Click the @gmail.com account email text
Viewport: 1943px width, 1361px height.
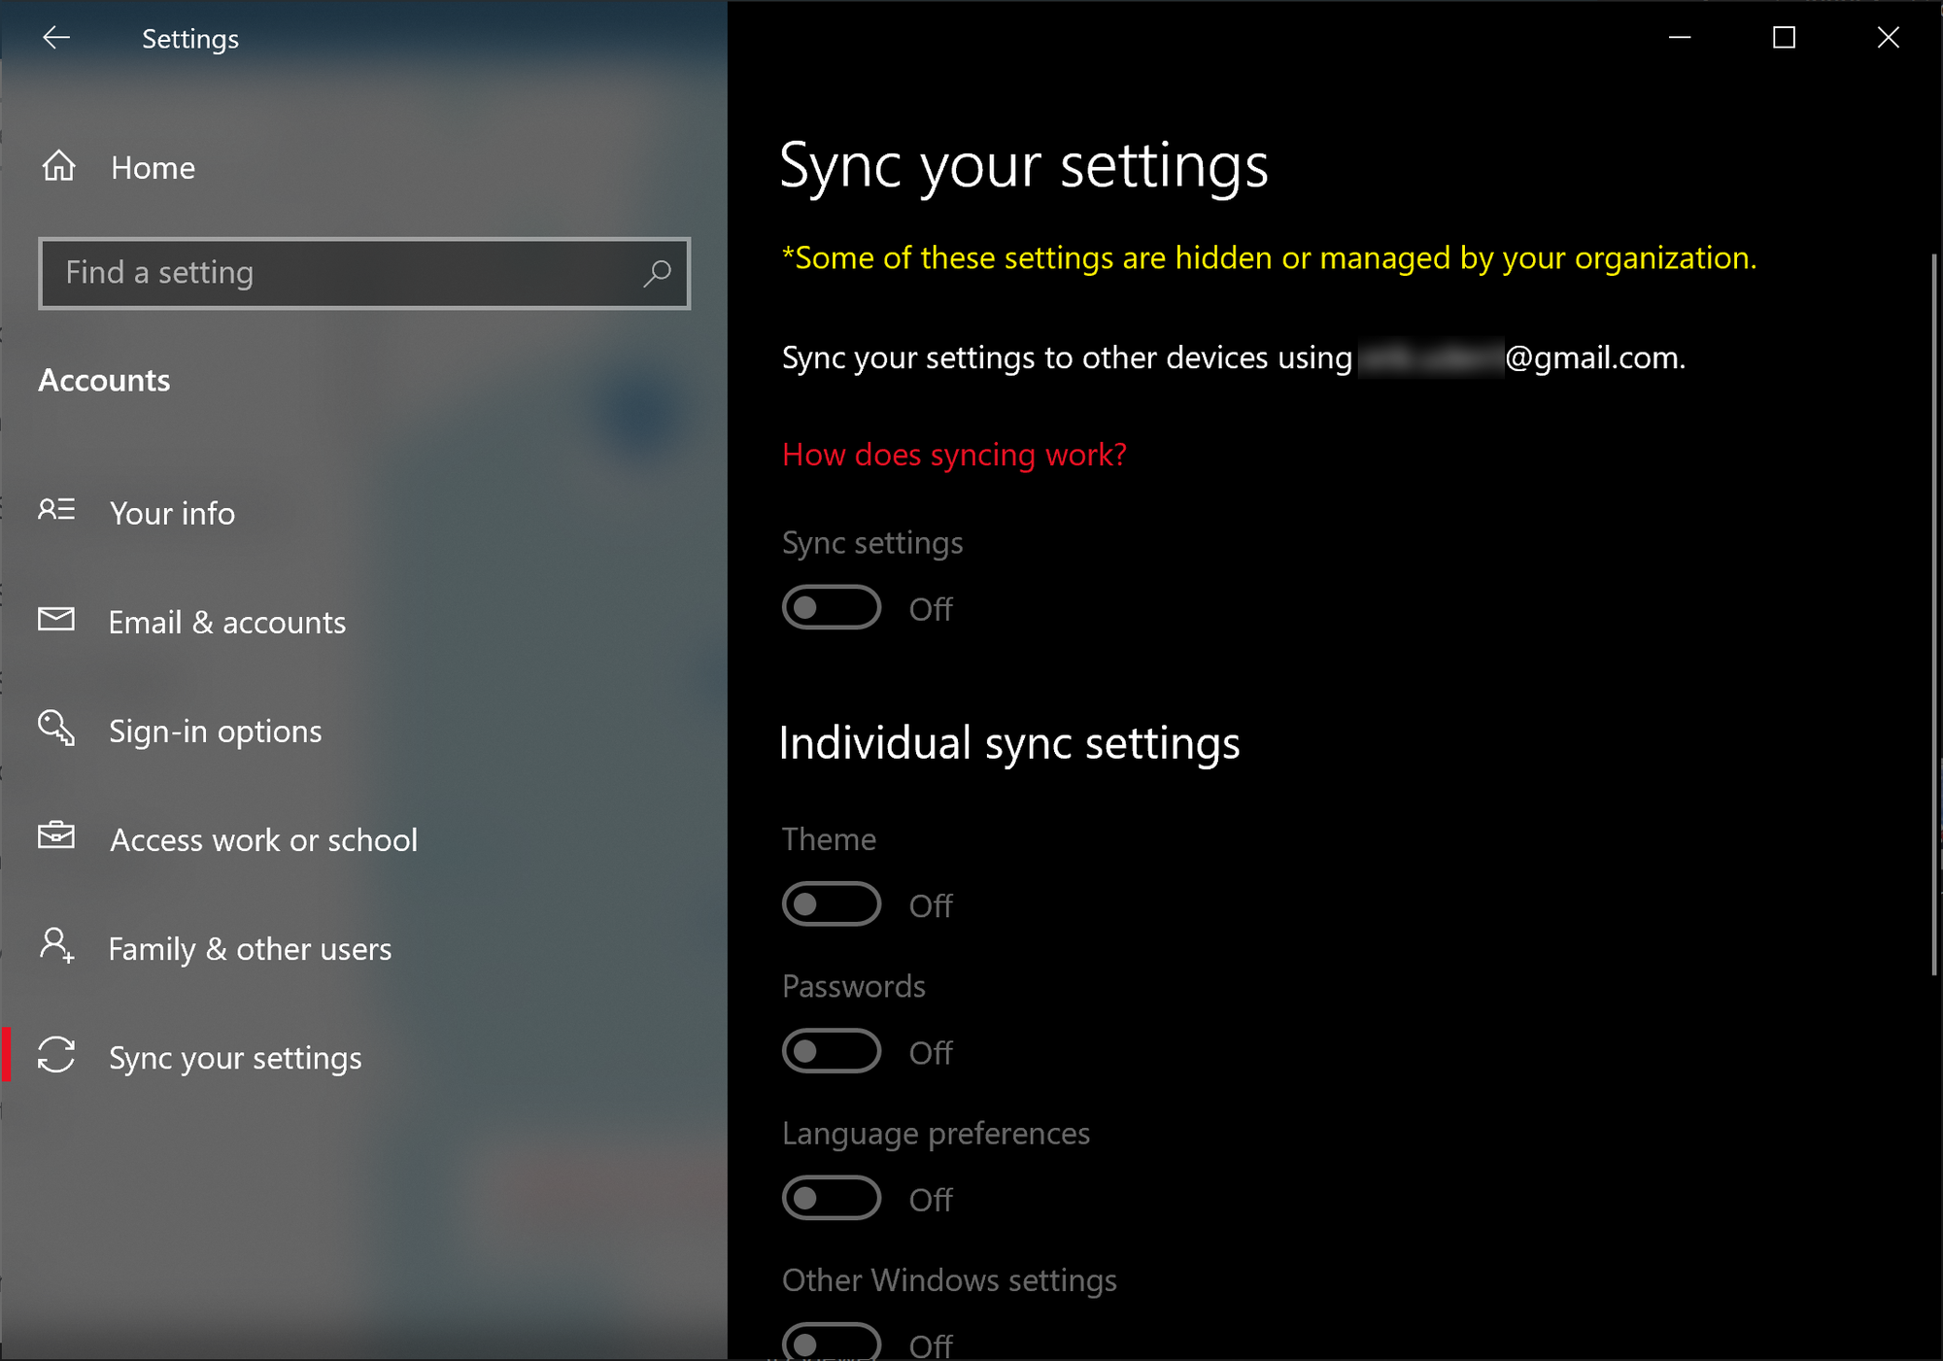coord(1593,357)
